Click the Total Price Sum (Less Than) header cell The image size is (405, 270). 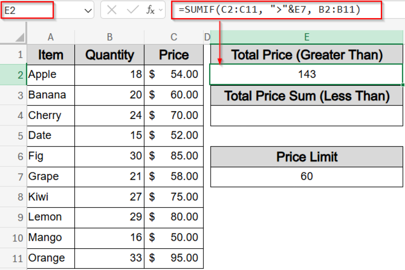(x=307, y=95)
